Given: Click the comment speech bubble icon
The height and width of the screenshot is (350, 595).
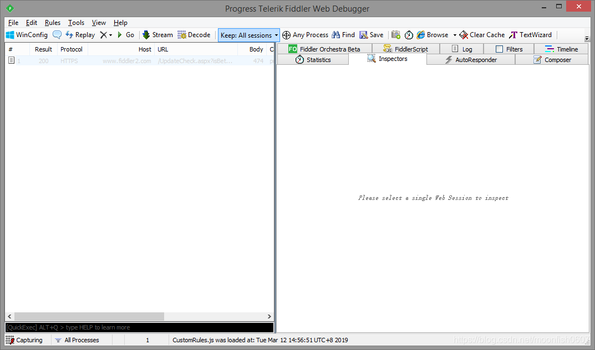Looking at the screenshot, I should point(57,35).
